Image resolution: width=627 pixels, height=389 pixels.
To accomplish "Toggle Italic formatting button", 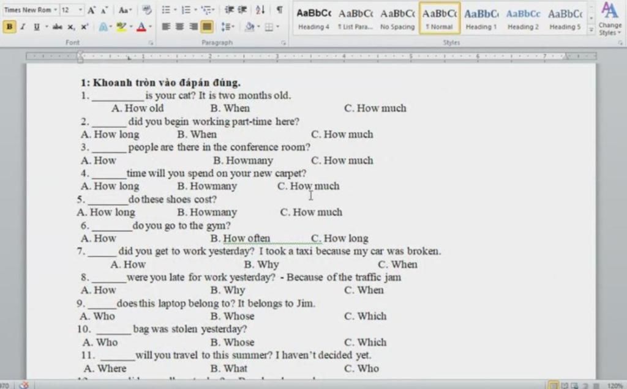I will point(23,27).
